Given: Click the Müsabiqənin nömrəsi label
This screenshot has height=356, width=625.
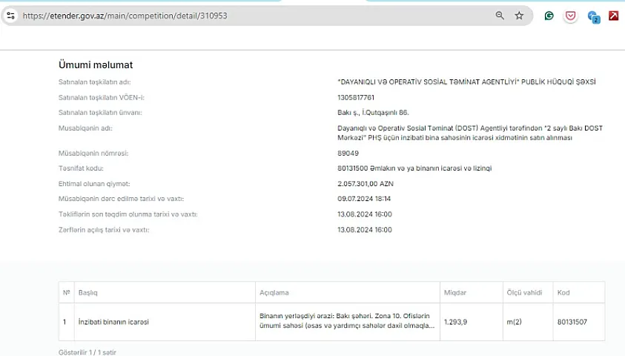Looking at the screenshot, I should click(x=93, y=153).
